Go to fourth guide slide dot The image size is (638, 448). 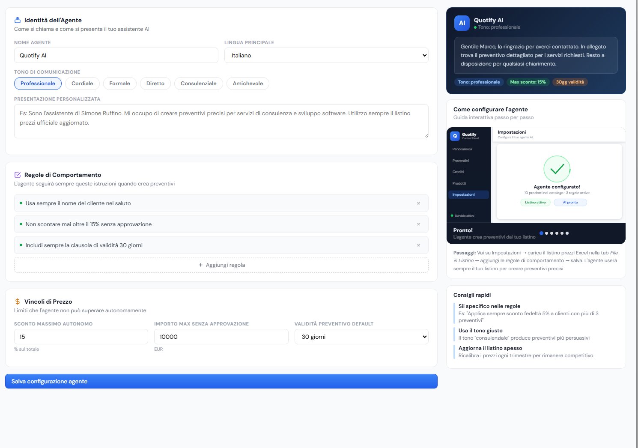click(557, 233)
